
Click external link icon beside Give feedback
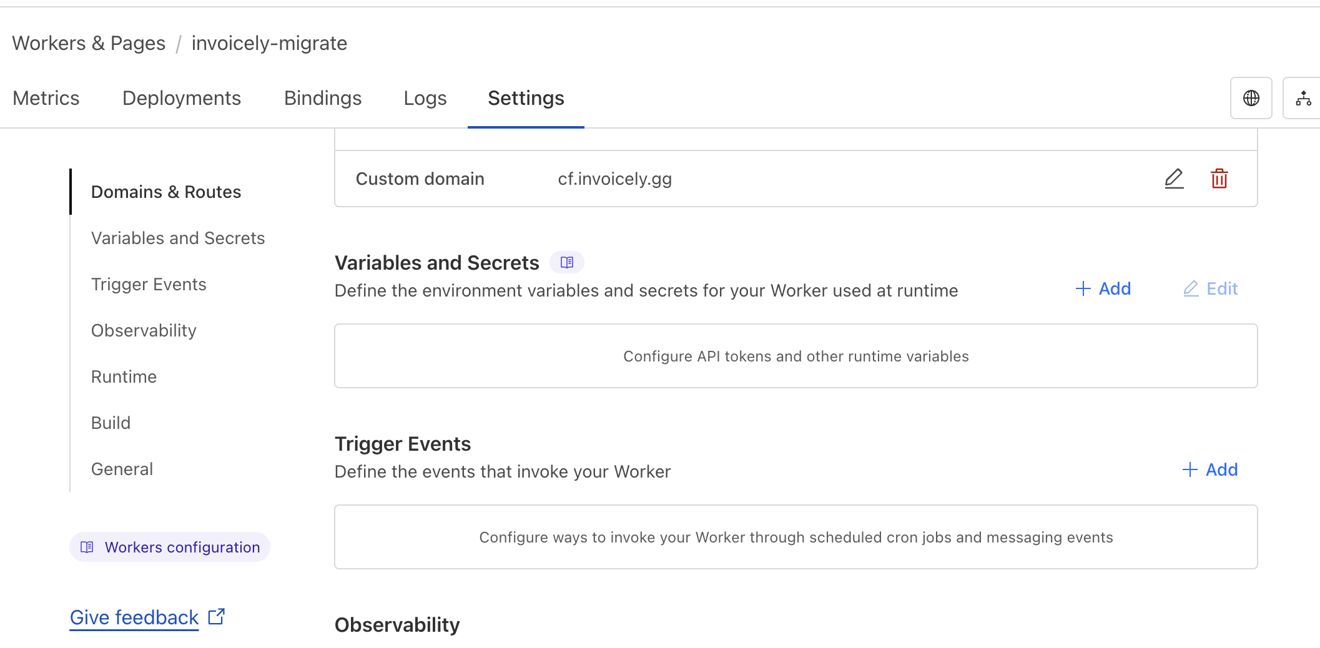coord(217,617)
